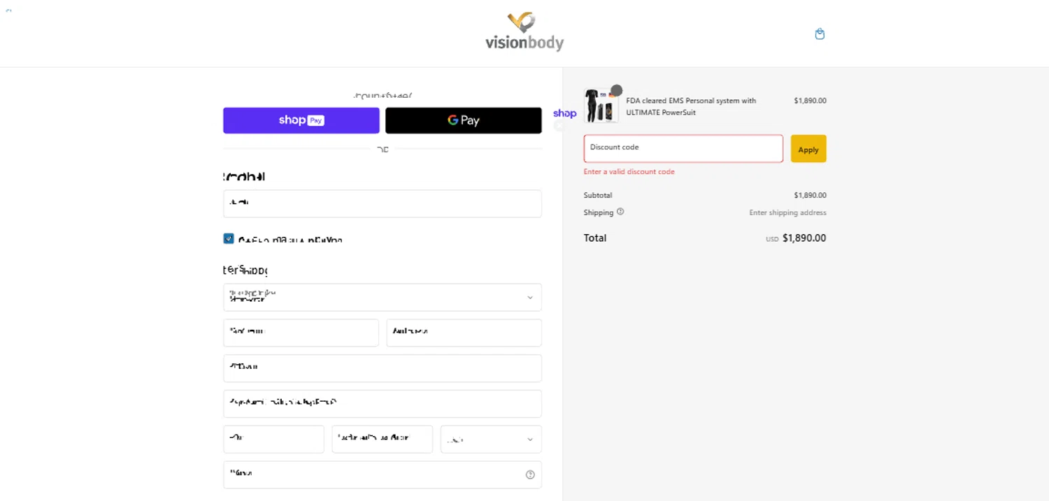Apply the discount code
This screenshot has height=501, width=1049.
coord(808,149)
